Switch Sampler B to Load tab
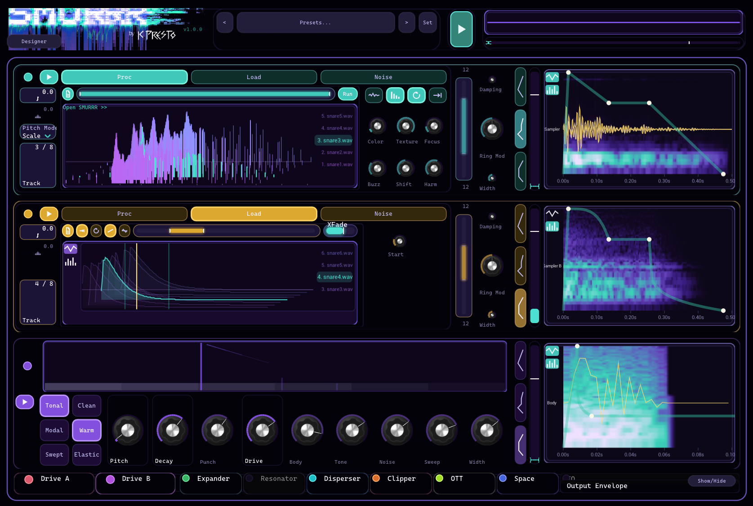The width and height of the screenshot is (753, 506). click(x=254, y=214)
